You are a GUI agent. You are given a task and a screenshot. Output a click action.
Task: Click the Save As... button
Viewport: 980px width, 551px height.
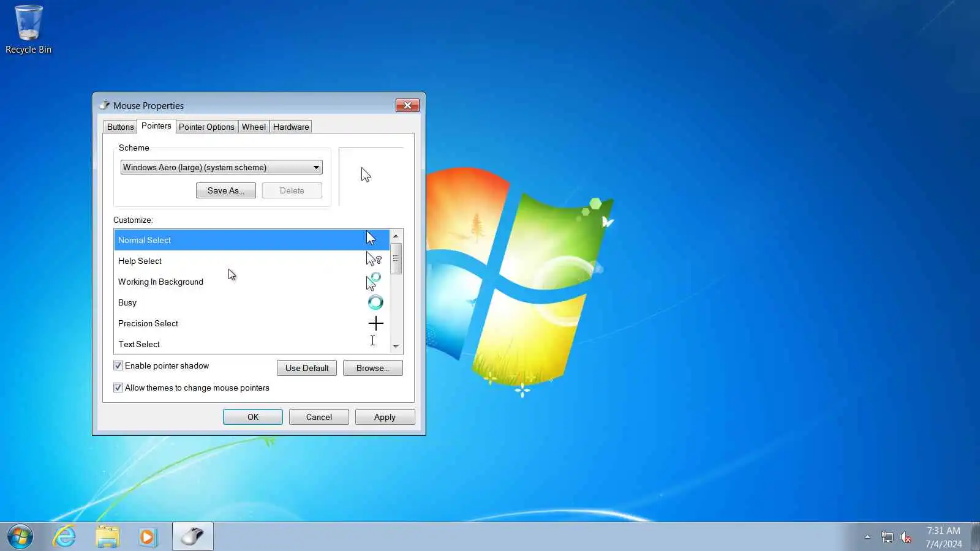226,190
